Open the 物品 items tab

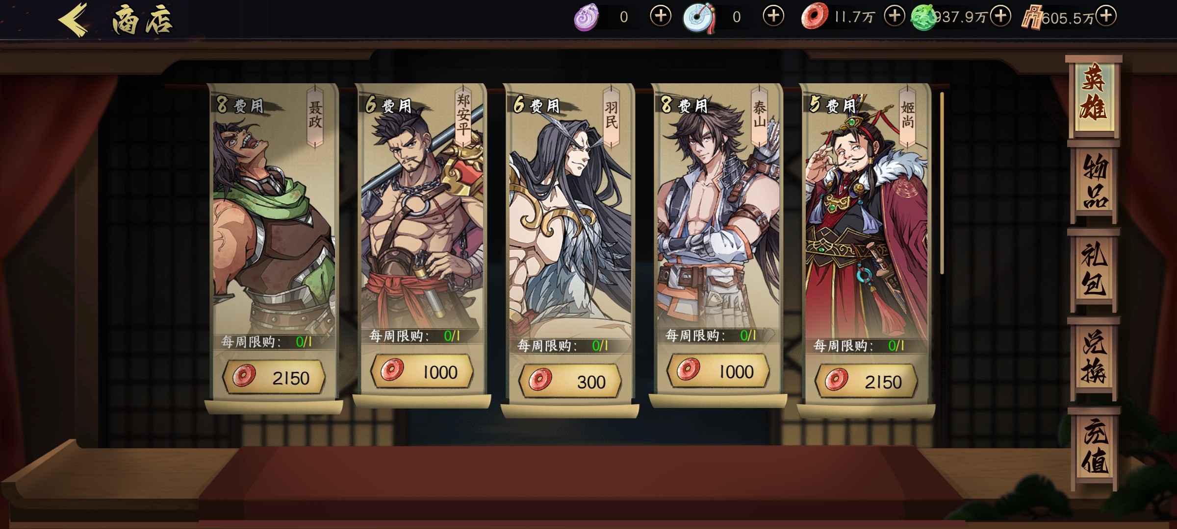coord(1095,182)
